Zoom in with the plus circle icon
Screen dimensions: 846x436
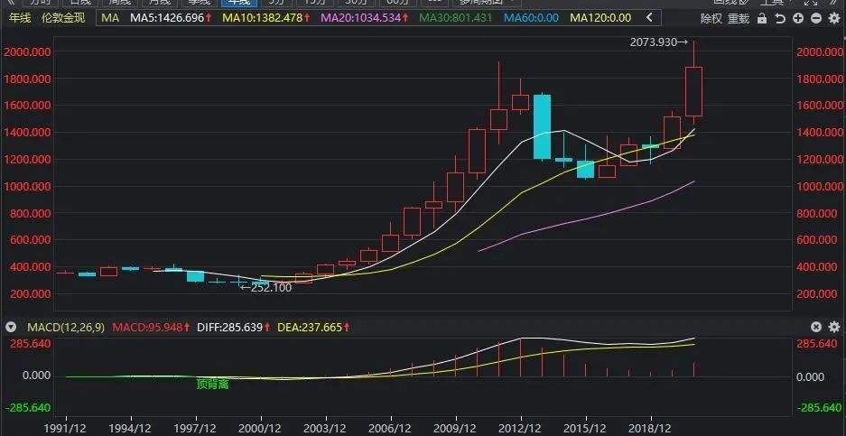coord(798,19)
